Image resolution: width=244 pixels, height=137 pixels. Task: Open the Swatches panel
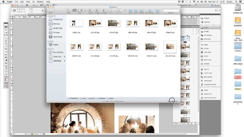click(207, 39)
